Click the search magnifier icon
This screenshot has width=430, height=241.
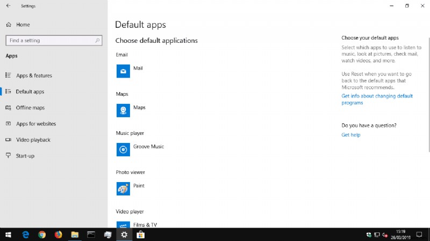[97, 41]
